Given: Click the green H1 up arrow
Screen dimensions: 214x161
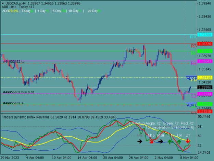Looking at the screenshot, I should click(x=169, y=142).
